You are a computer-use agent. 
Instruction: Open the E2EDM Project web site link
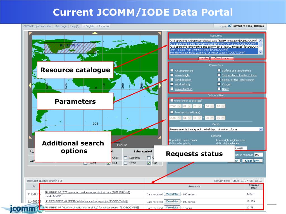point(37,26)
